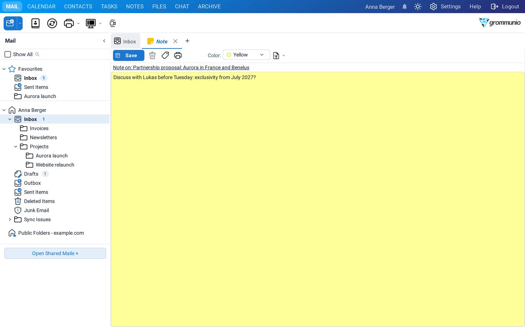Collapse the Anna Berger mailbox tree
525x328 pixels.
coord(4,110)
